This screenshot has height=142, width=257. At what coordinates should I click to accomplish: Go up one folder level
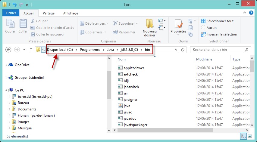click(x=31, y=50)
